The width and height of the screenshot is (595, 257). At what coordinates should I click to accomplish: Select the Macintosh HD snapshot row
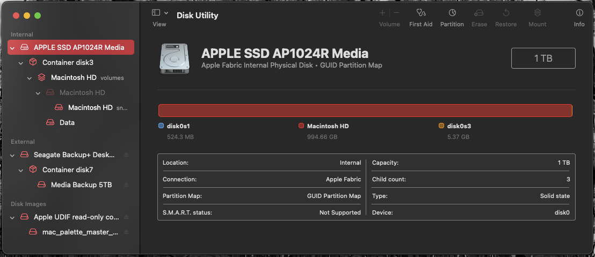[x=71, y=107]
